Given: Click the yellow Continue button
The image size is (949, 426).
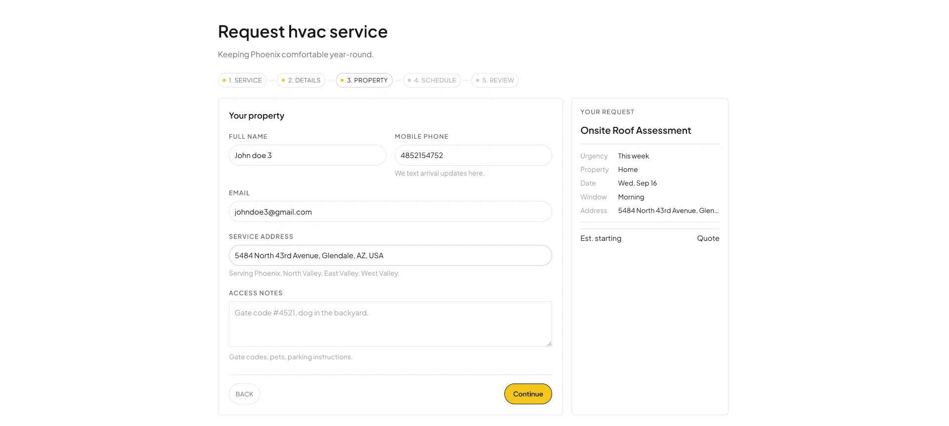Looking at the screenshot, I should point(528,394).
